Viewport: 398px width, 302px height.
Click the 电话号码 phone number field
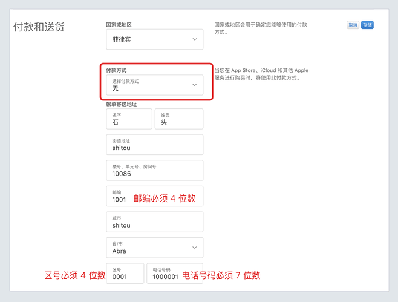(x=175, y=274)
